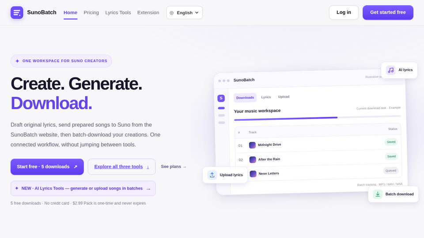
Task: Click the Track column header
Action: point(253,132)
